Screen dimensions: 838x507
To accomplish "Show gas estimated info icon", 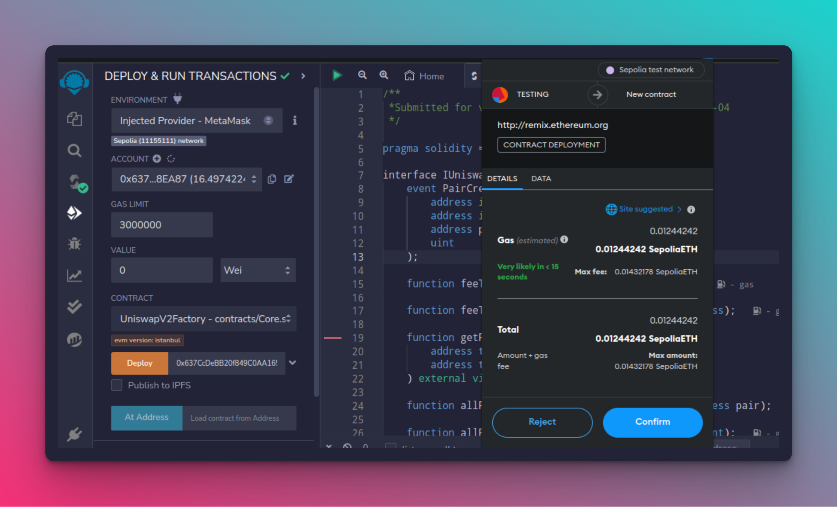I will coord(564,239).
